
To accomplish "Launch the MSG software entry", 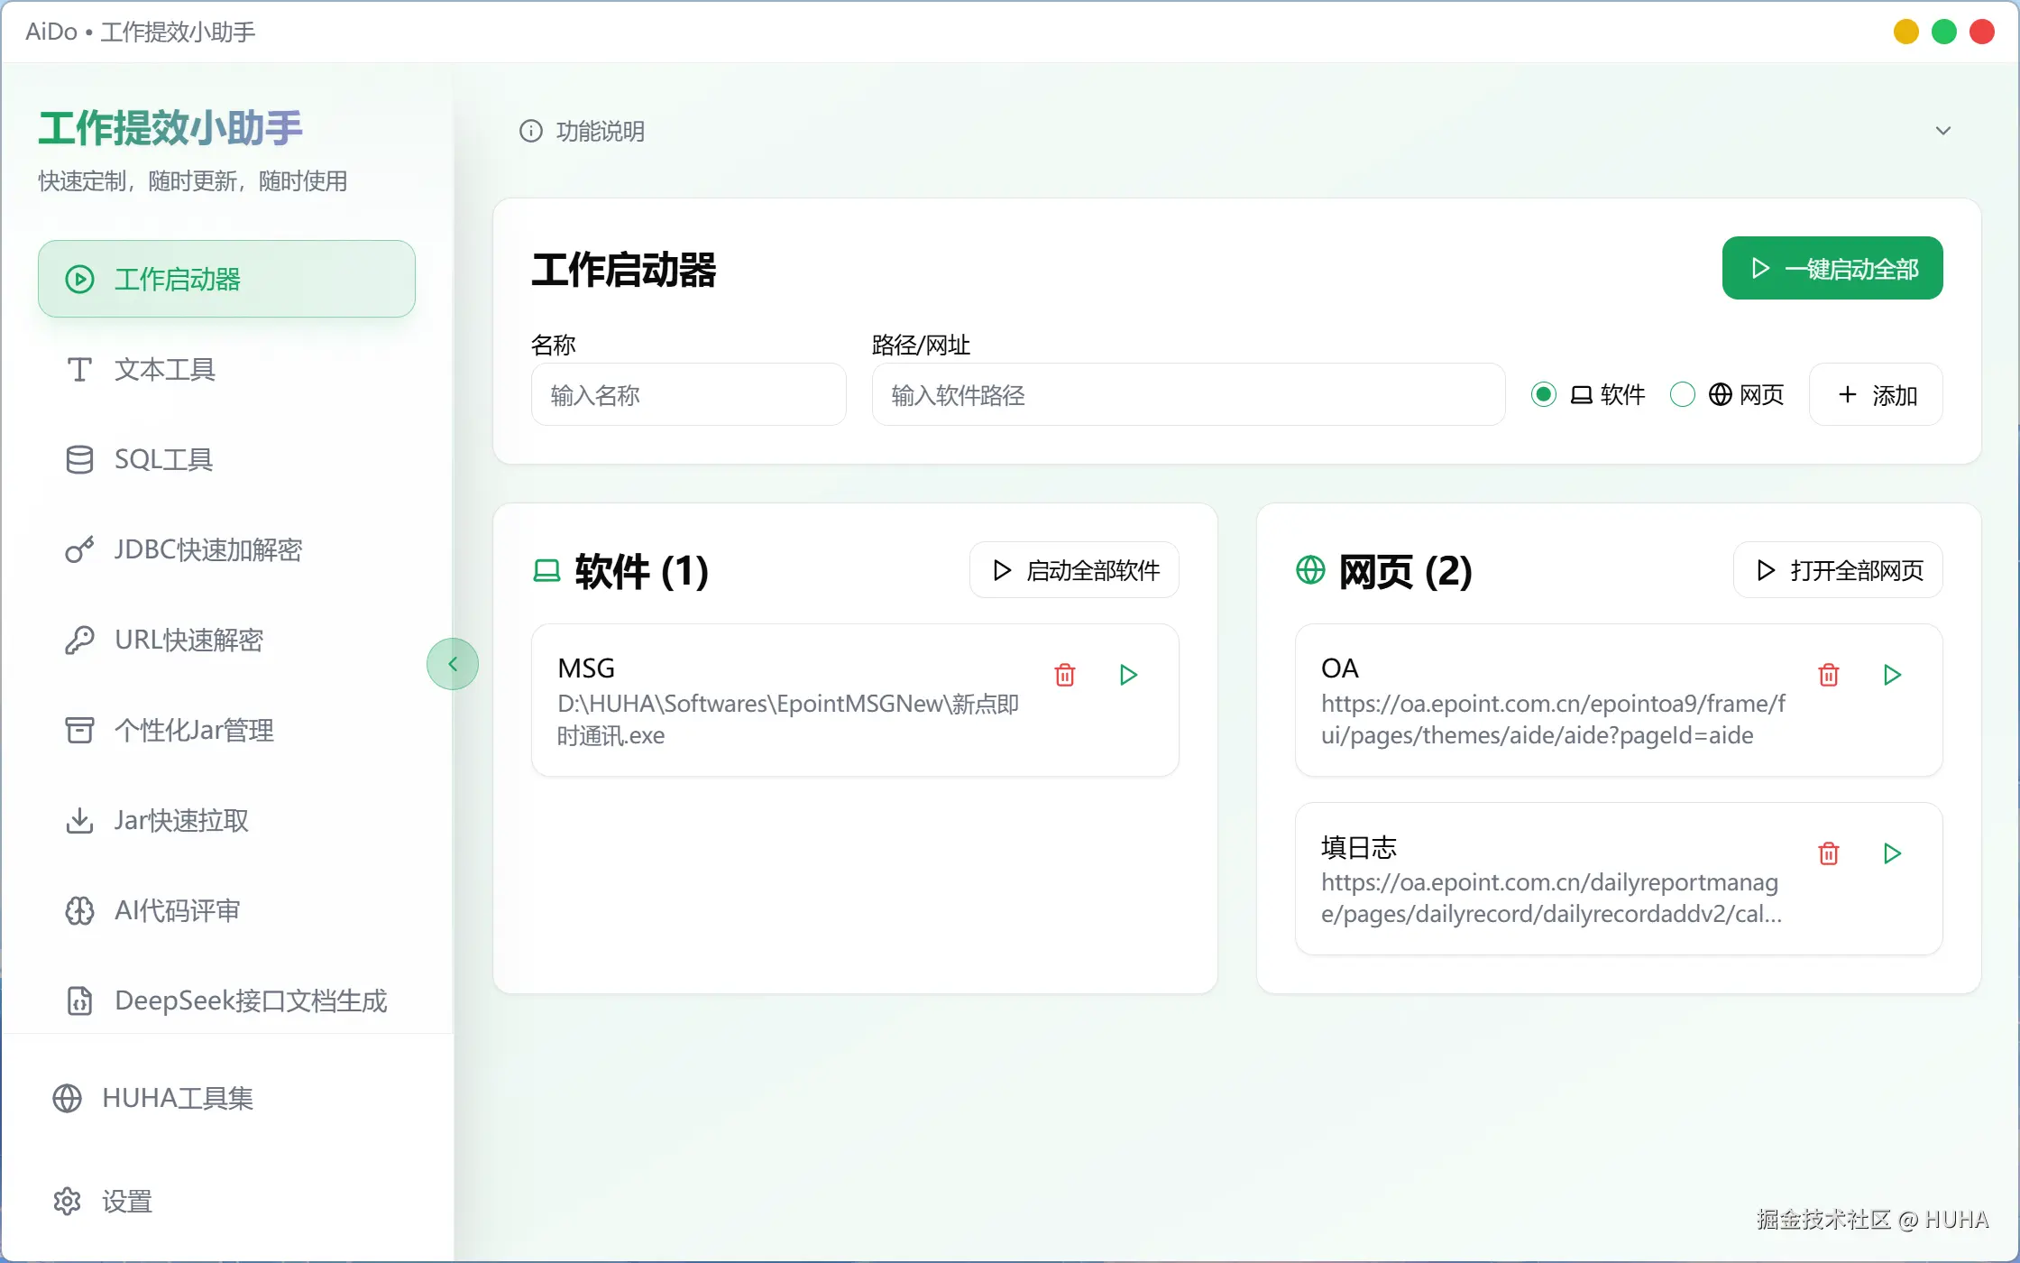I will point(1128,675).
